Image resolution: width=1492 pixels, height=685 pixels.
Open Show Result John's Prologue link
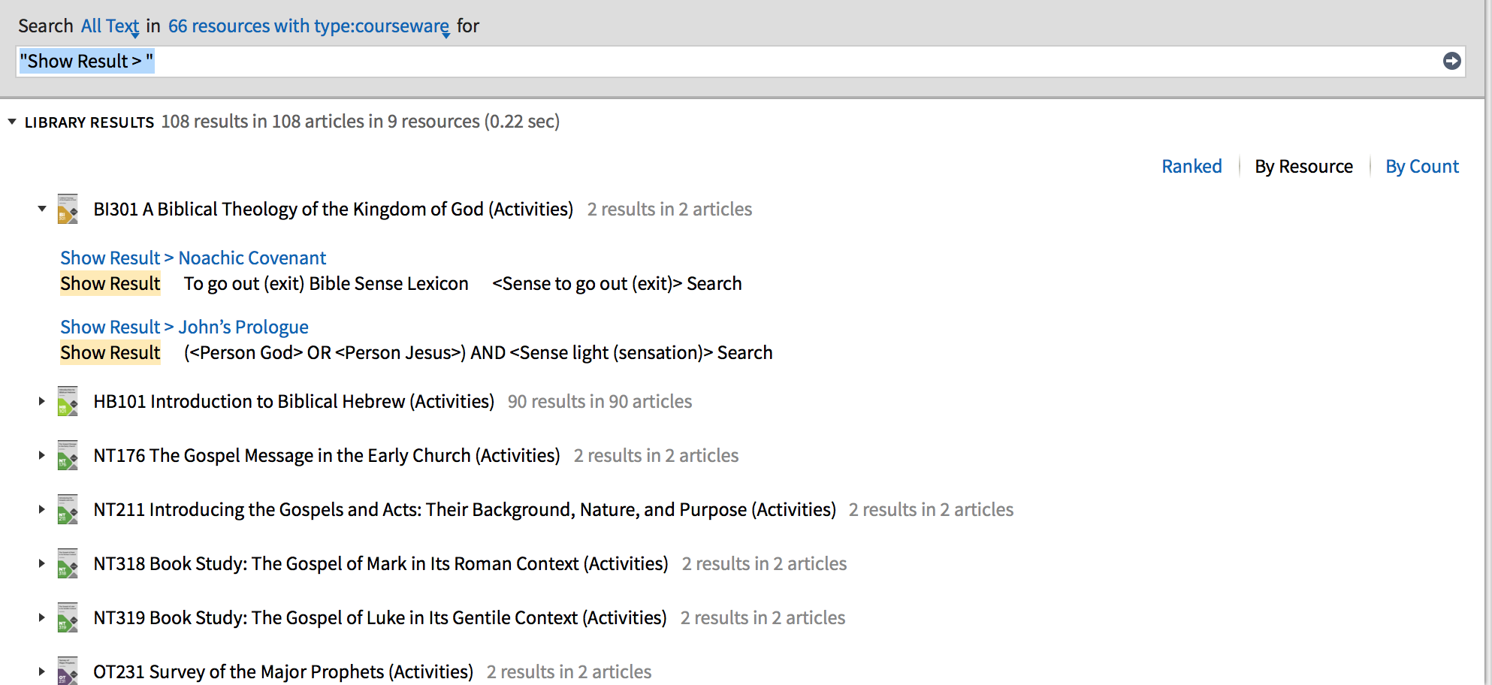(x=184, y=327)
